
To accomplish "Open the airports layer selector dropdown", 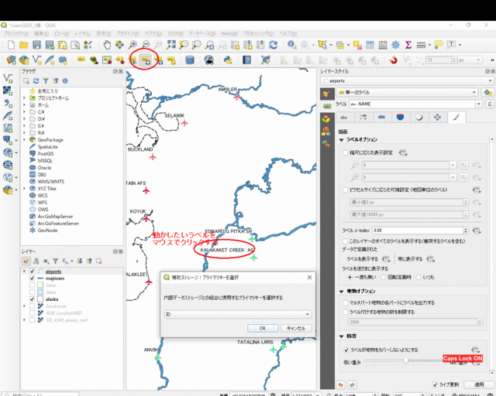I will click(489, 80).
